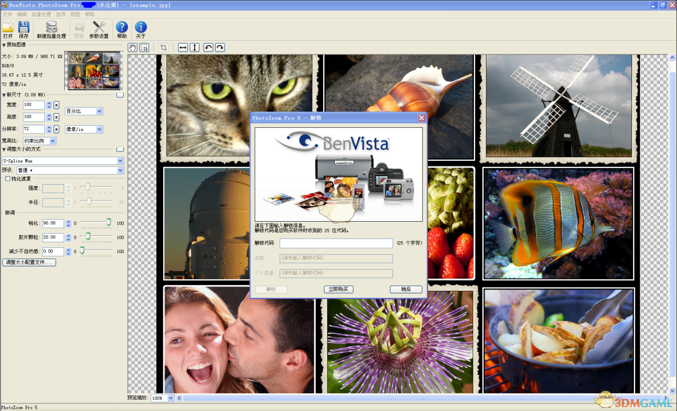Click the 关于 (About) info icon
Image resolution: width=677 pixels, height=411 pixels.
click(x=141, y=27)
